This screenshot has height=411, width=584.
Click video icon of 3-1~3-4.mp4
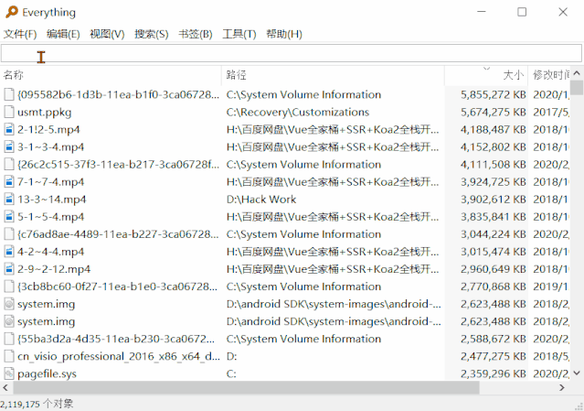click(9, 147)
